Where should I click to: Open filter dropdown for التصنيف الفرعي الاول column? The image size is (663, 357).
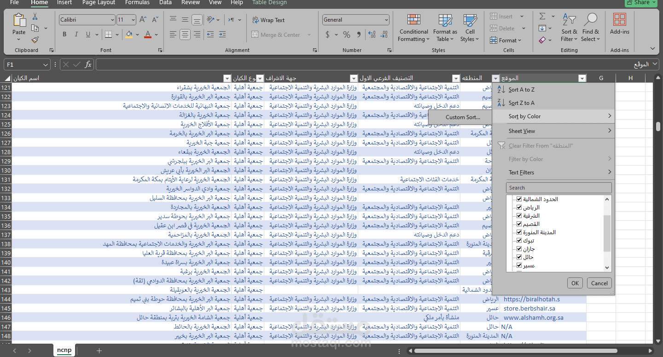(456, 78)
